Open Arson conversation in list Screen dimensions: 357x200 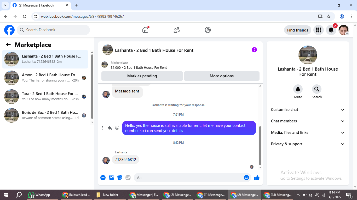click(45, 78)
